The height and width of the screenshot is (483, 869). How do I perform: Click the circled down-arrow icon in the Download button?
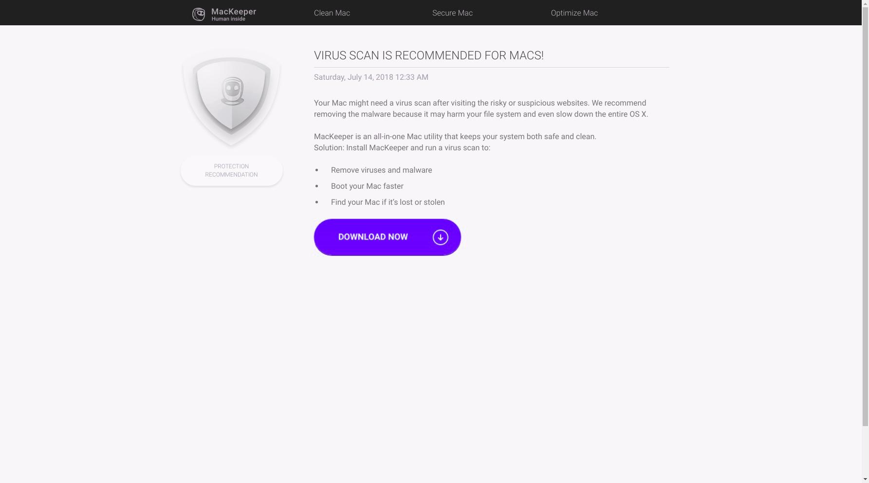441,237
